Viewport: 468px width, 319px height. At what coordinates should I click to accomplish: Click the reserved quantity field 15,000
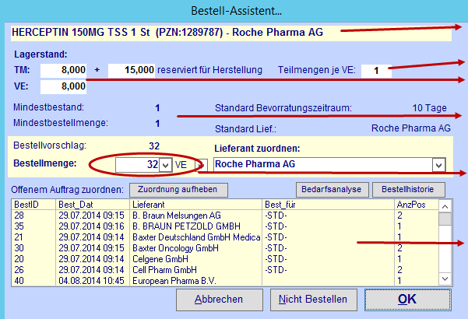(x=132, y=70)
